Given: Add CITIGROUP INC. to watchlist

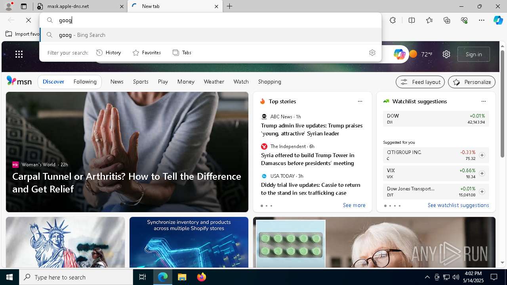Looking at the screenshot, I should click(x=482, y=155).
